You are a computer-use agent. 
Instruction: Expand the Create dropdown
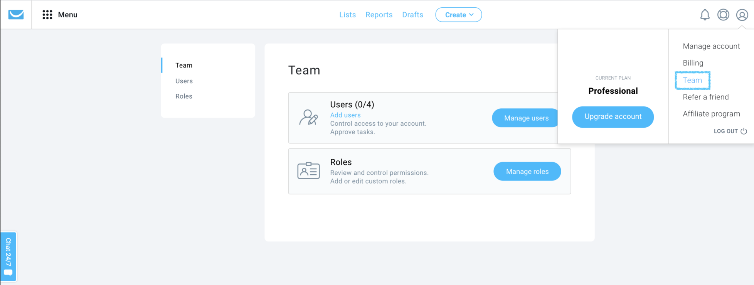[459, 15]
